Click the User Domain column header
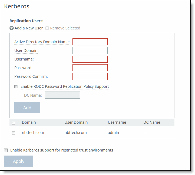Viewport: 195px width, 175px height. (76, 122)
